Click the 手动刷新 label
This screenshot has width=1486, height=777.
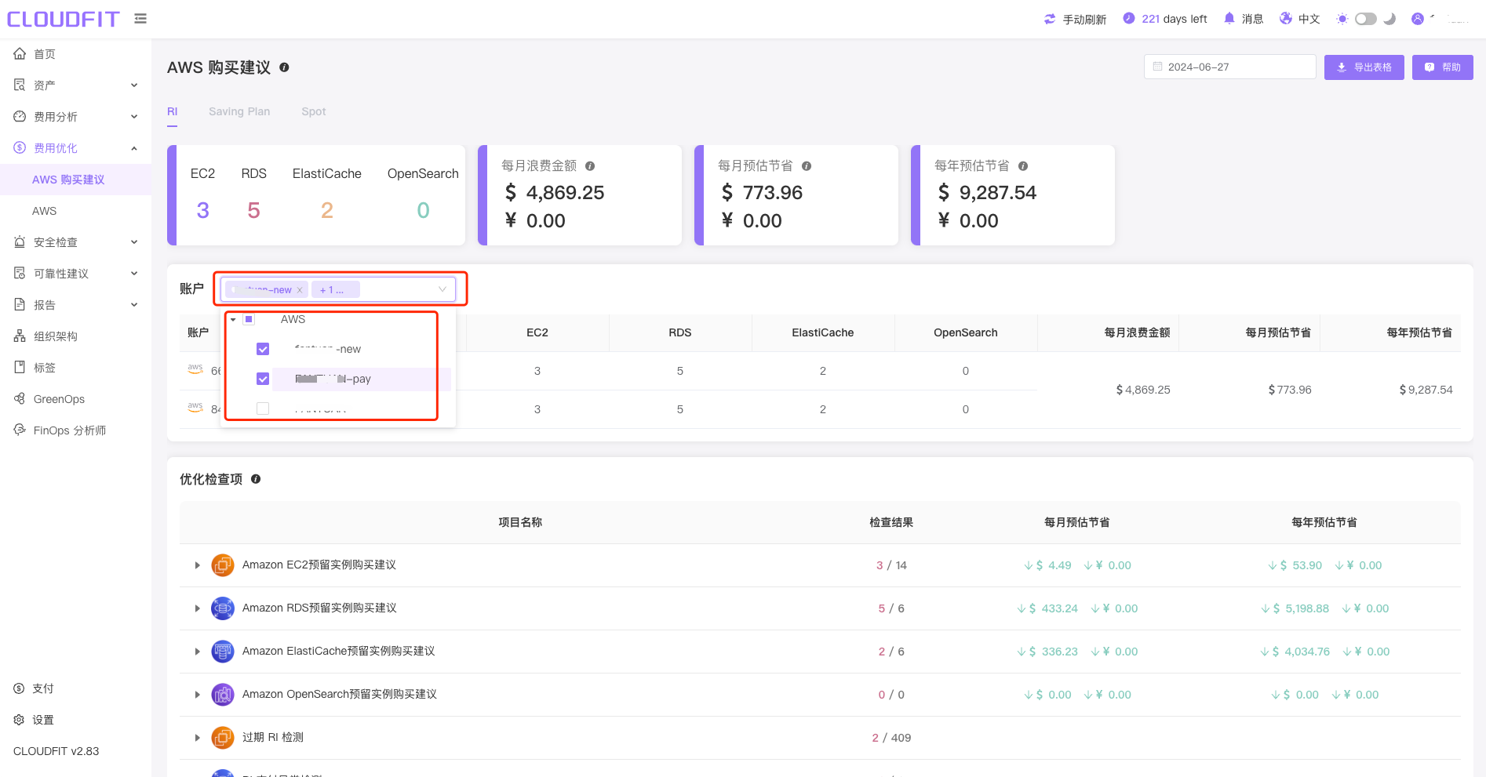pyautogui.click(x=1084, y=19)
